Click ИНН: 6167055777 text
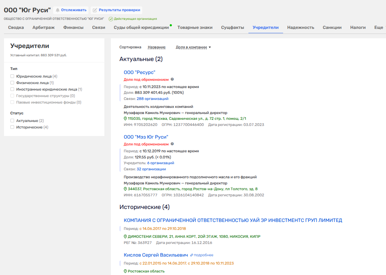The height and width of the screenshot is (275, 386). (x=140, y=195)
